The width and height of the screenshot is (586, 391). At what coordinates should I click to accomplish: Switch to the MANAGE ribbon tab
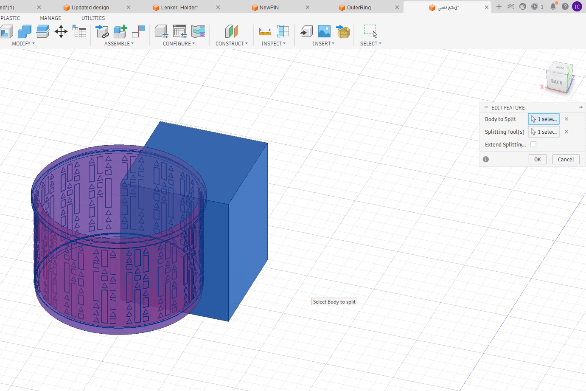tap(50, 18)
